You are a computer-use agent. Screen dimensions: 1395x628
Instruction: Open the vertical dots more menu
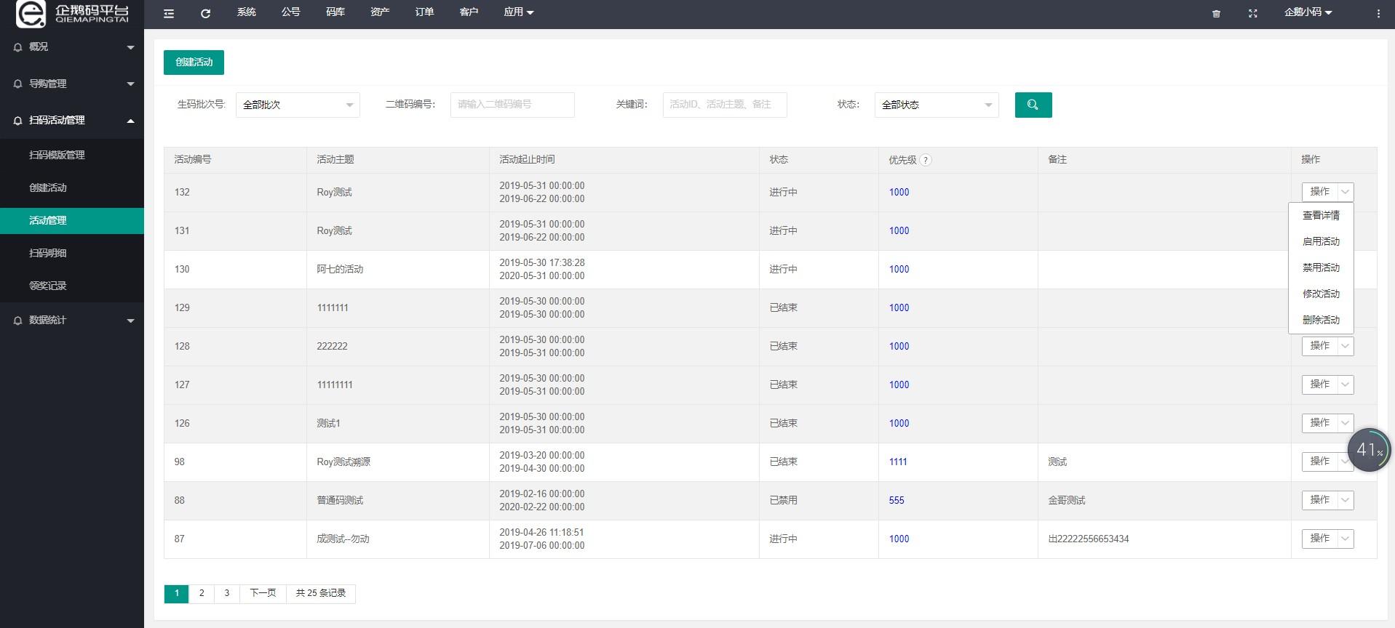[1378, 13]
